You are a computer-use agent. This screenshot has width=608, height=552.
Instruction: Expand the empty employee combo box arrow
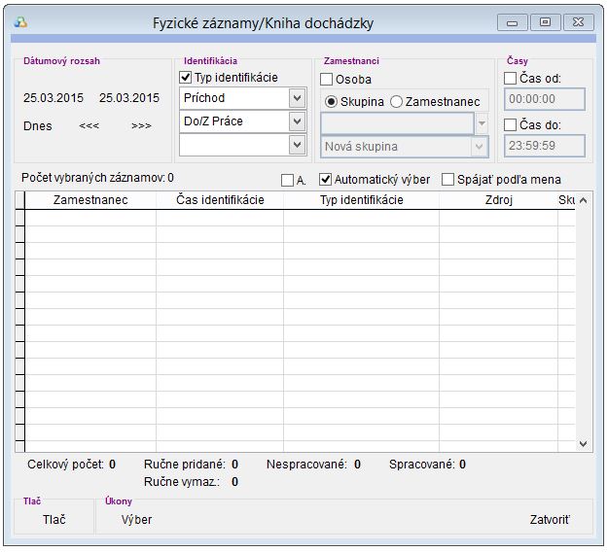point(482,123)
